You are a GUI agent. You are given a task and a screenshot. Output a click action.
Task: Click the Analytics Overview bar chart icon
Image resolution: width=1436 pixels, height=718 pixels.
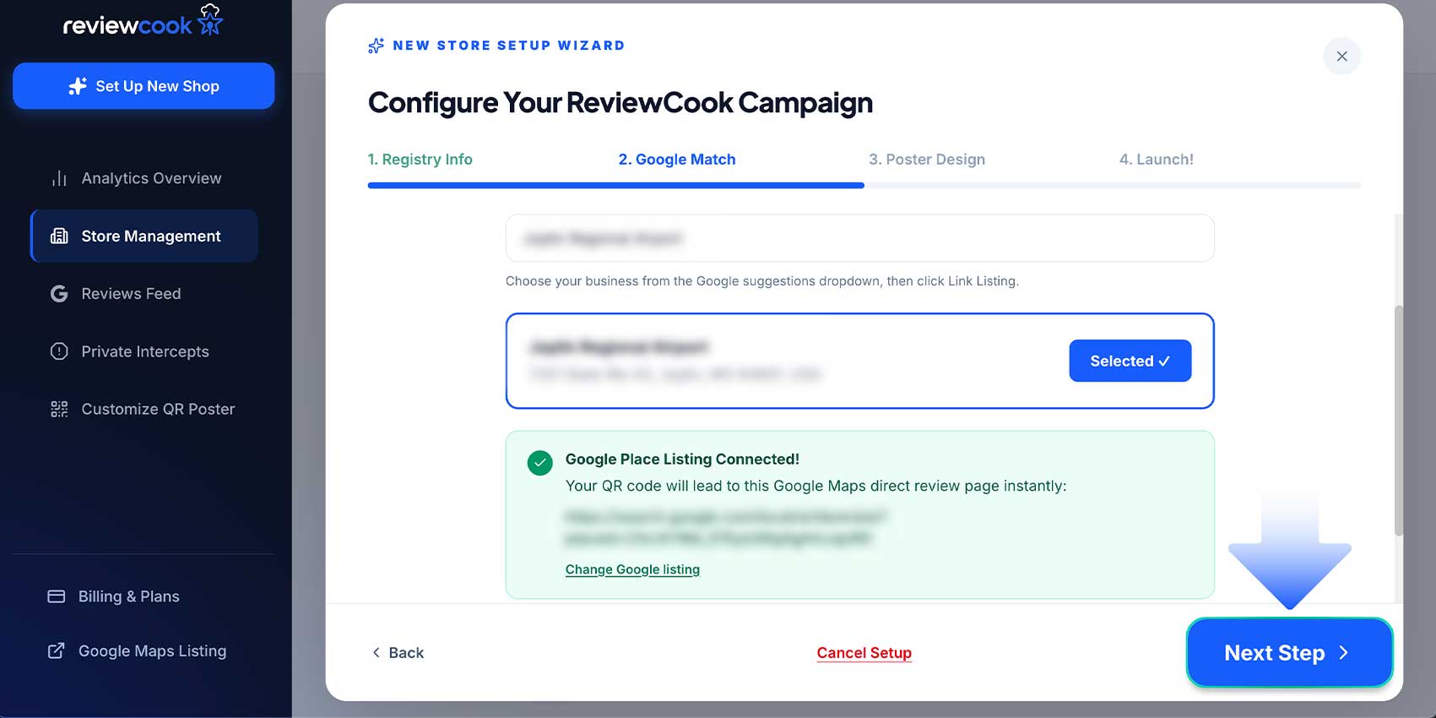pos(59,178)
